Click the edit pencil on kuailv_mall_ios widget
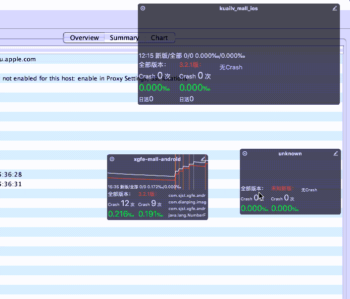Viewport: 350px width, 299px height. tap(335, 8)
